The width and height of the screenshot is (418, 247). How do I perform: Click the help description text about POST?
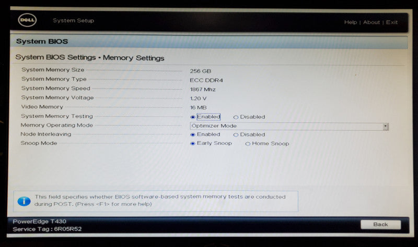pos(160,200)
